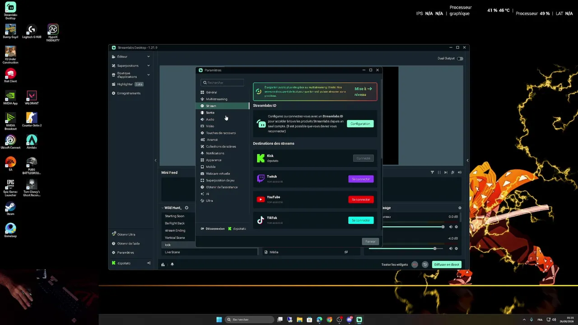Image resolution: width=578 pixels, height=325 pixels.
Task: Click the logout arrow next to dzpotato
Action: click(x=149, y=263)
